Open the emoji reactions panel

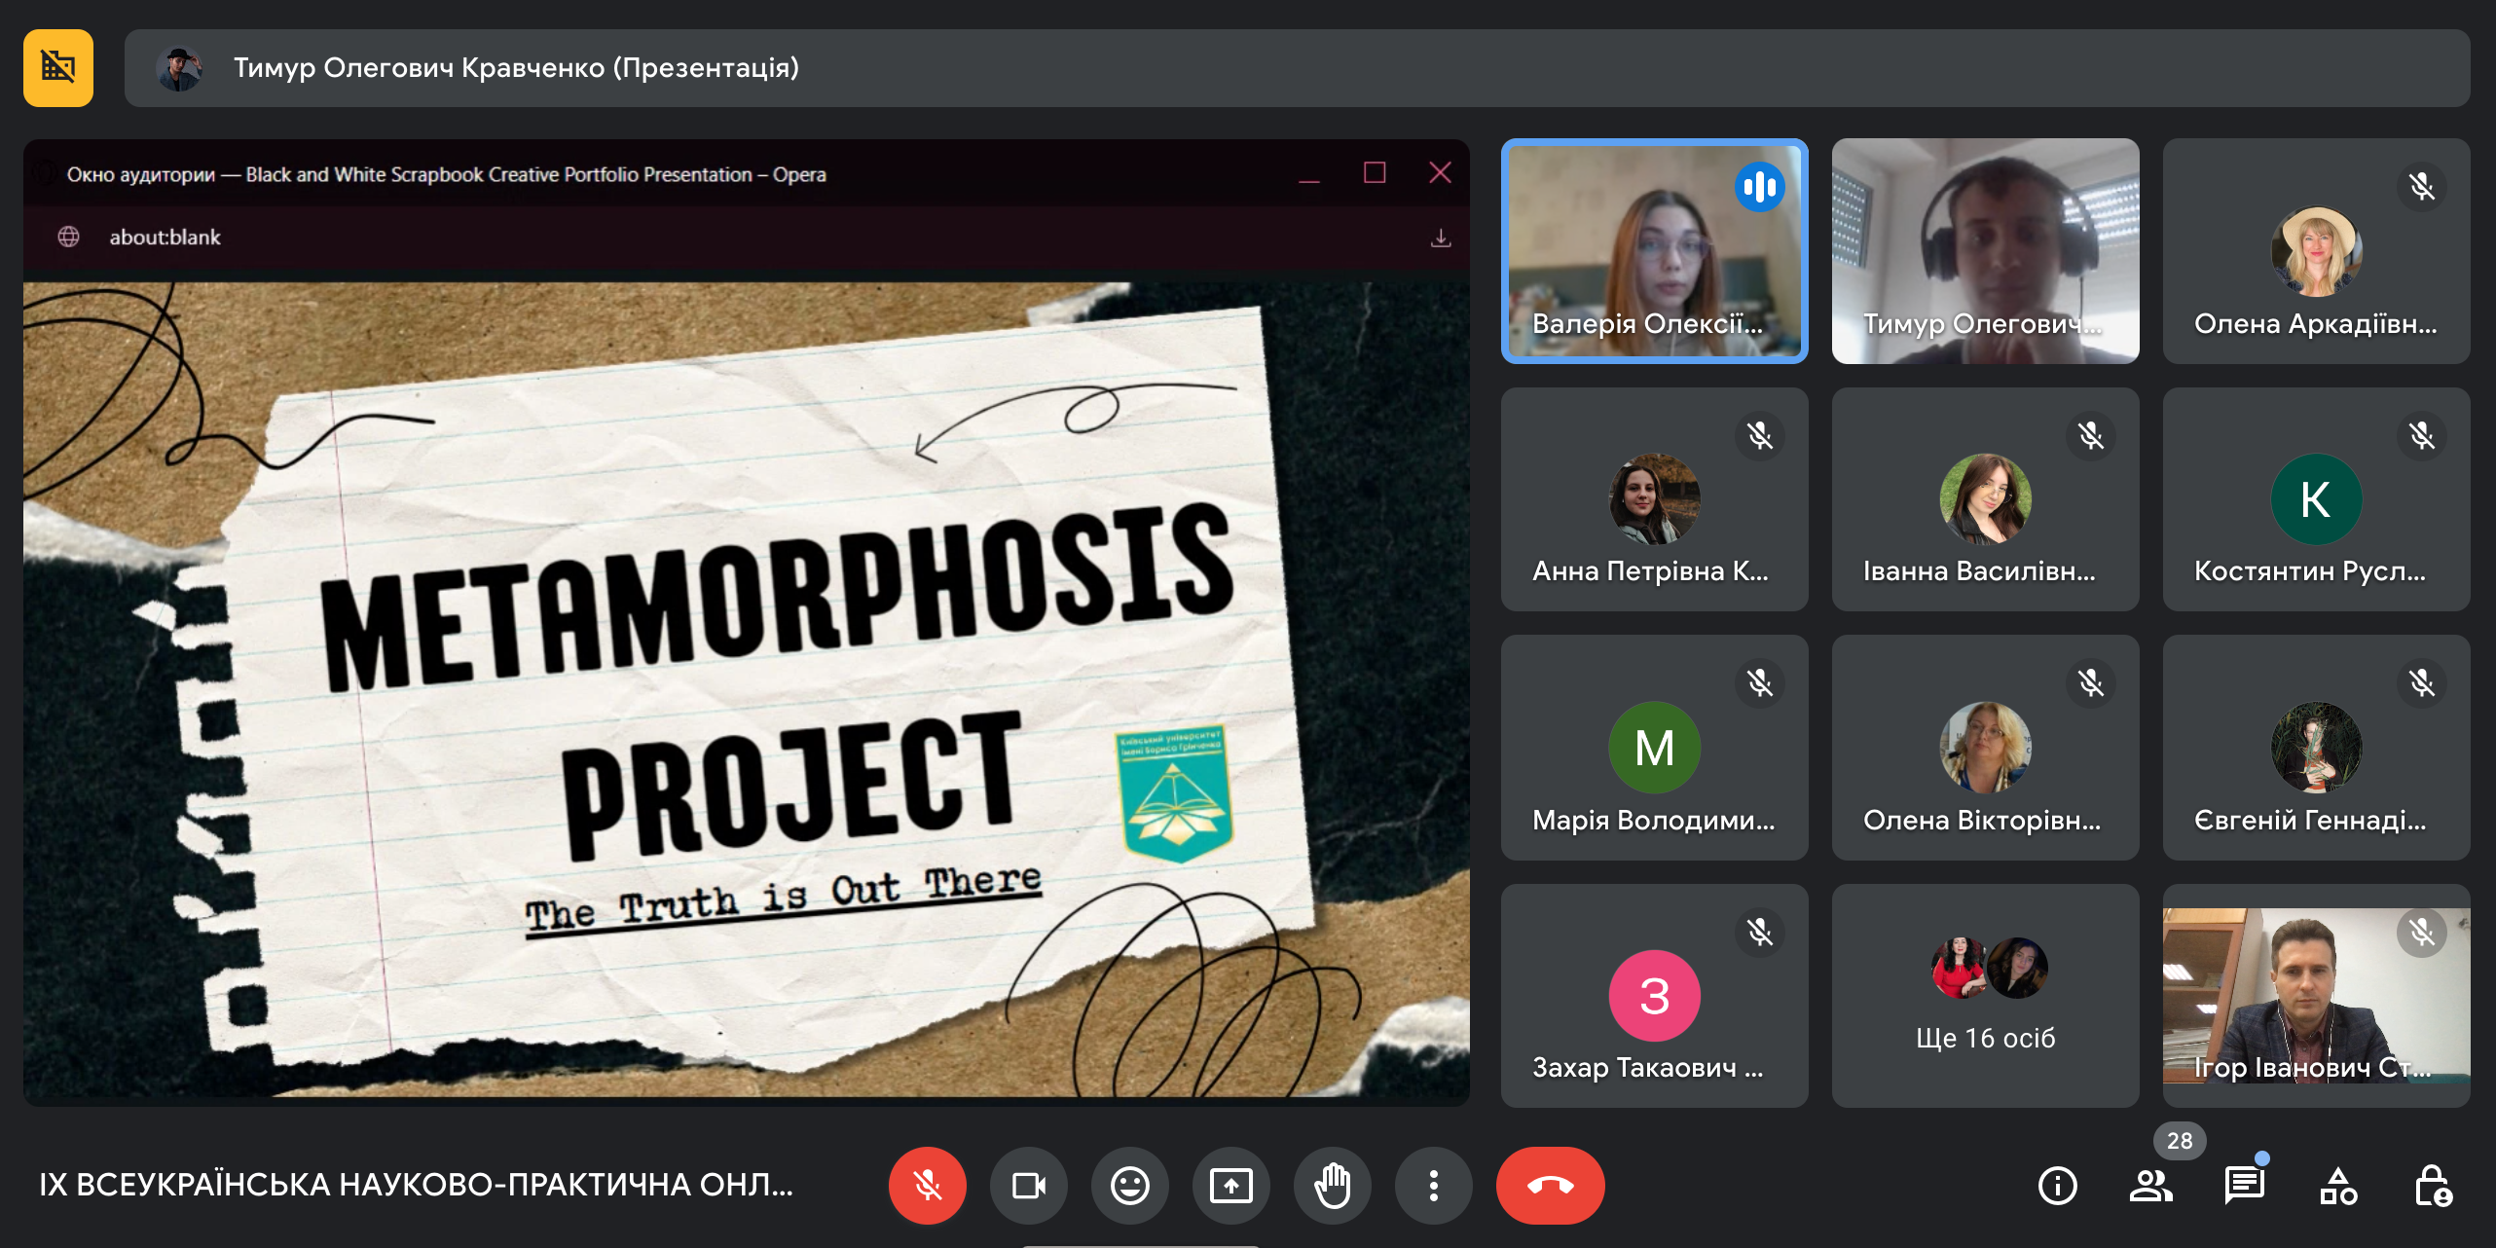point(1129,1185)
